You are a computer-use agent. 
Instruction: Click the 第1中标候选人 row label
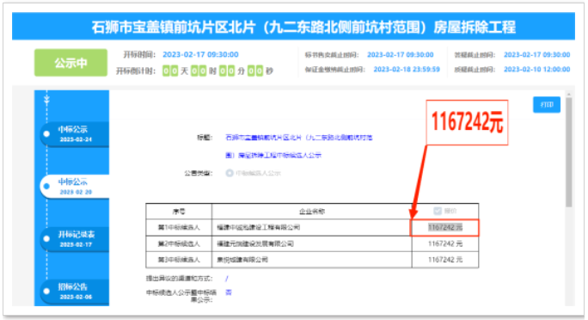[x=179, y=227]
